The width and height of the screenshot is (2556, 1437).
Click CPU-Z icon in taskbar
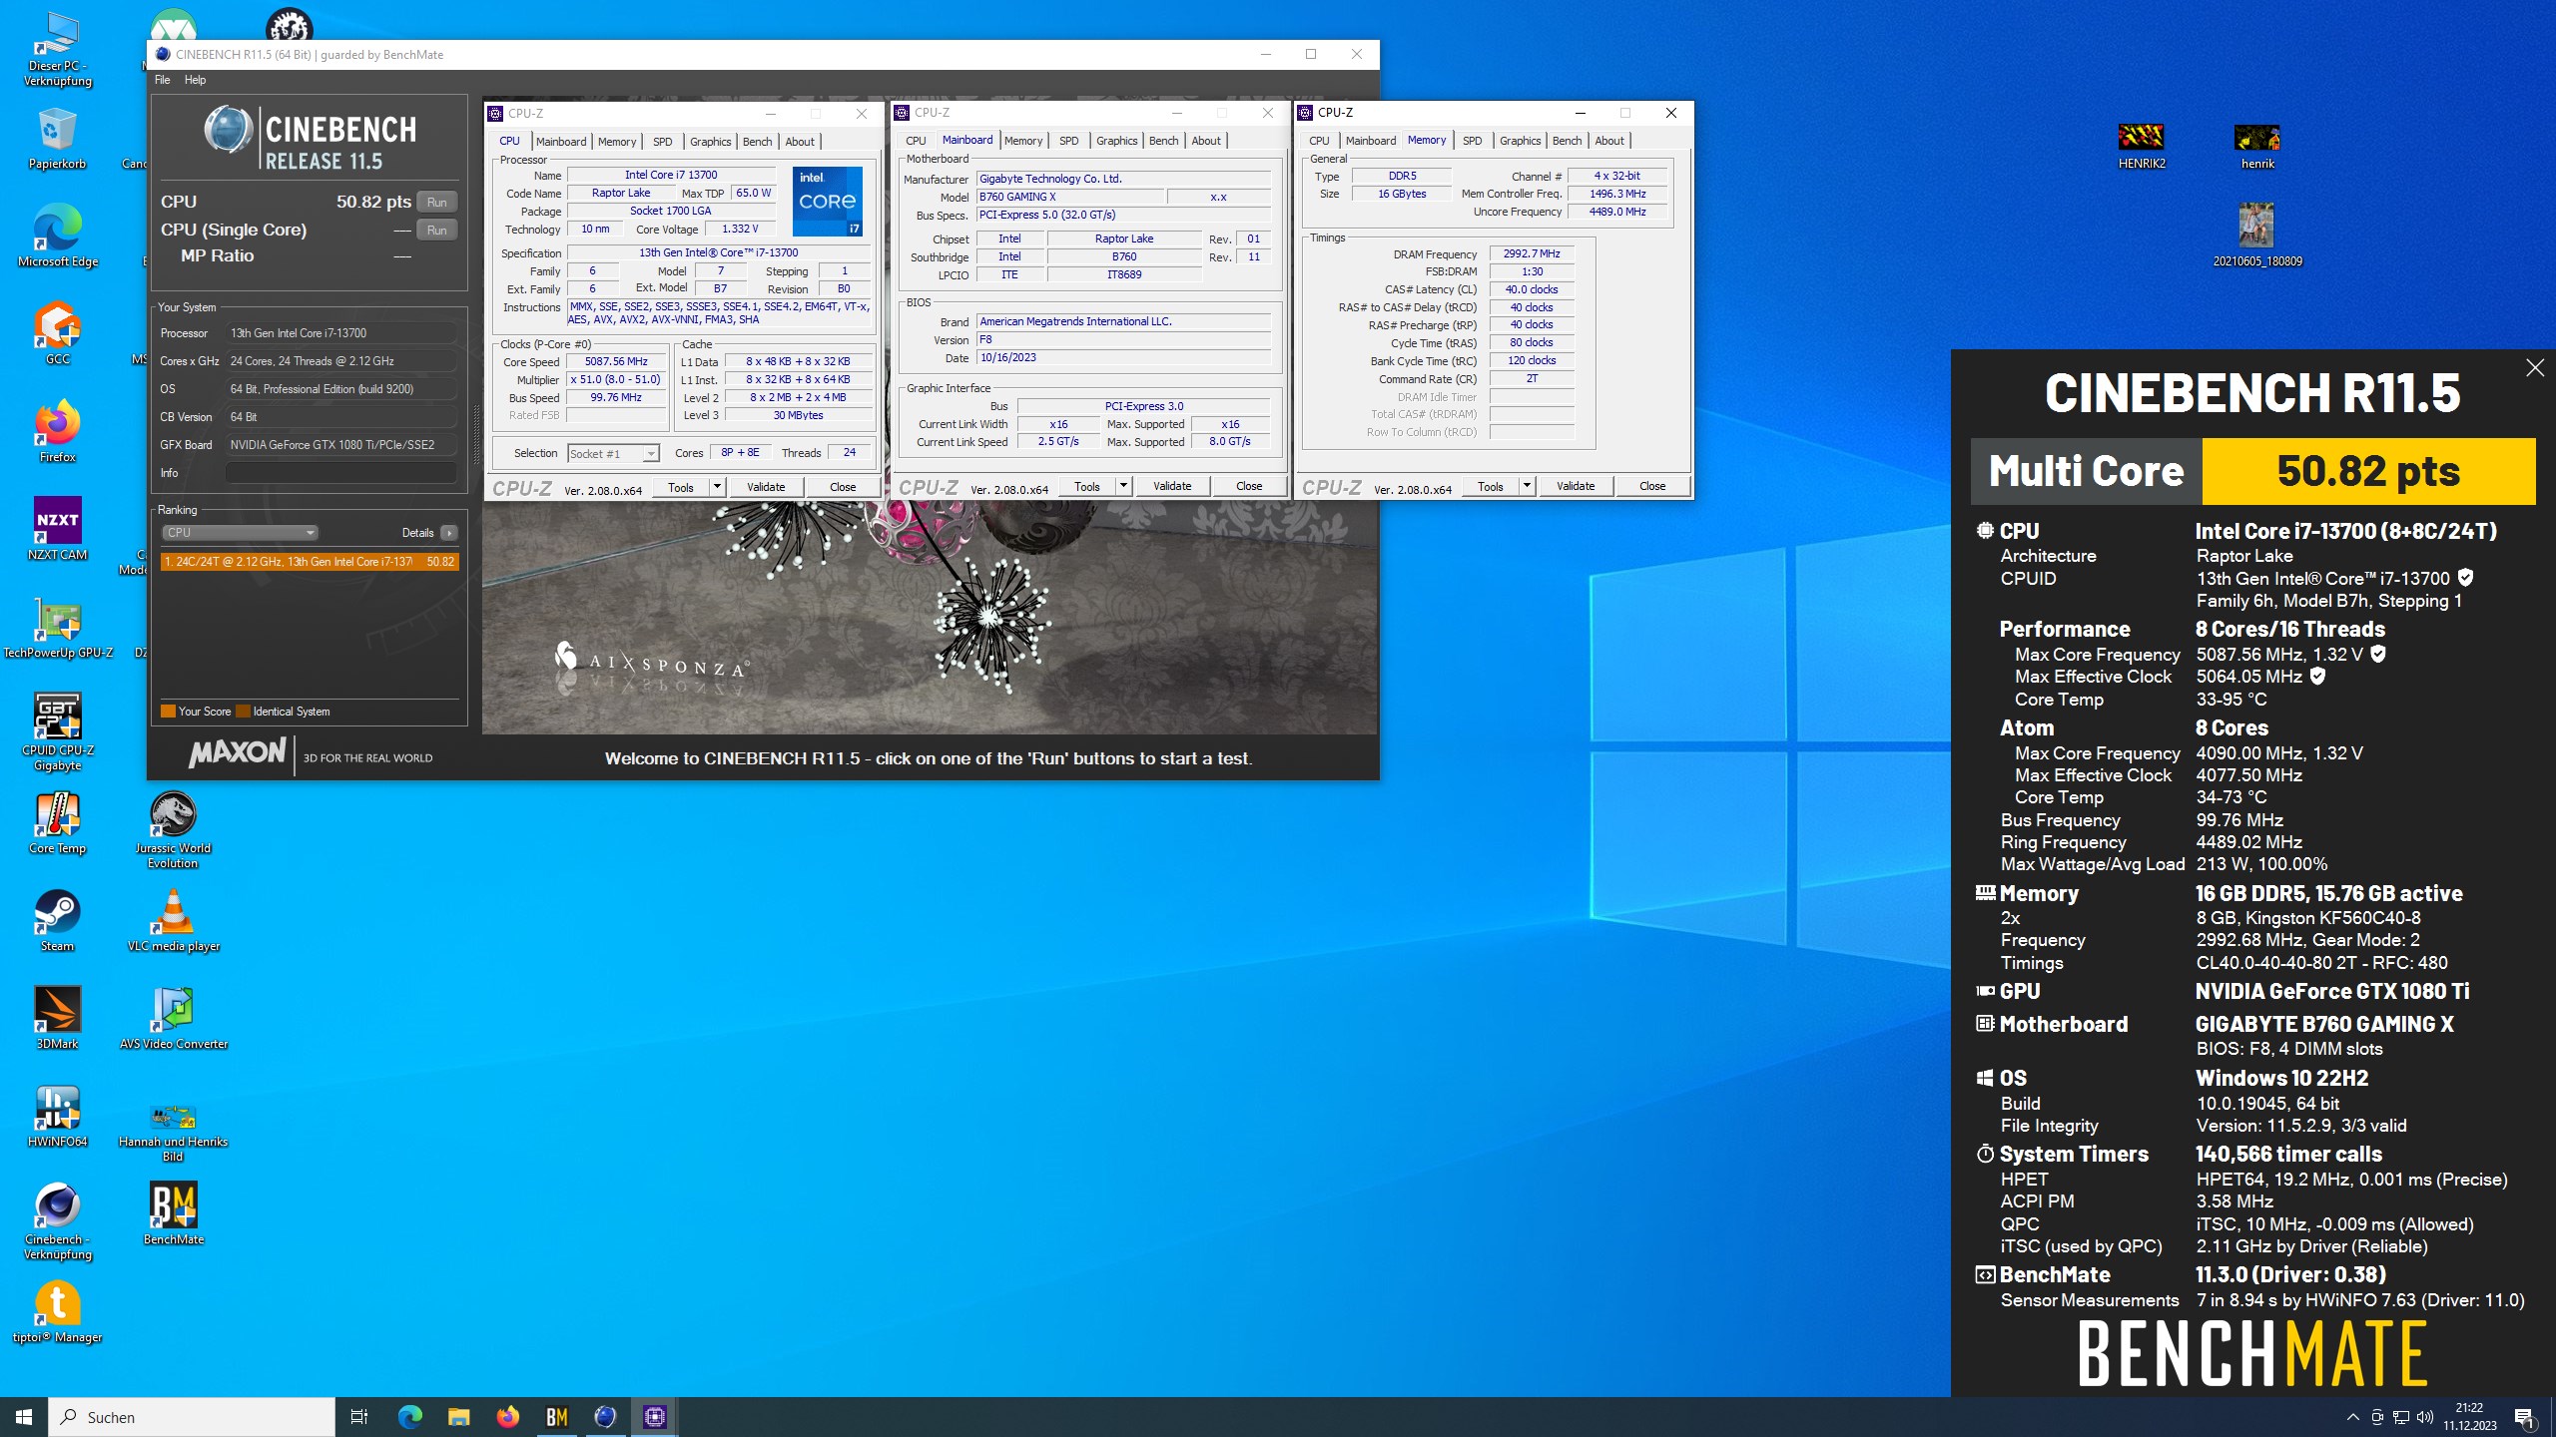coord(655,1416)
